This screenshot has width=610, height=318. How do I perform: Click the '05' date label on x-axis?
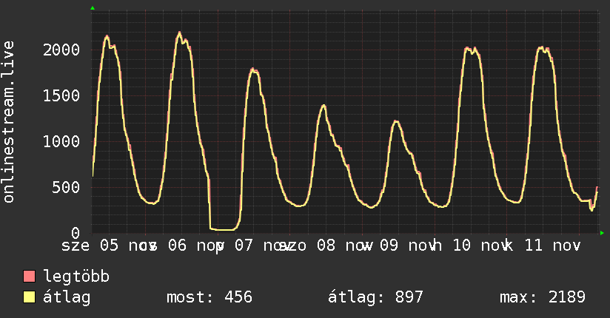(x=109, y=245)
